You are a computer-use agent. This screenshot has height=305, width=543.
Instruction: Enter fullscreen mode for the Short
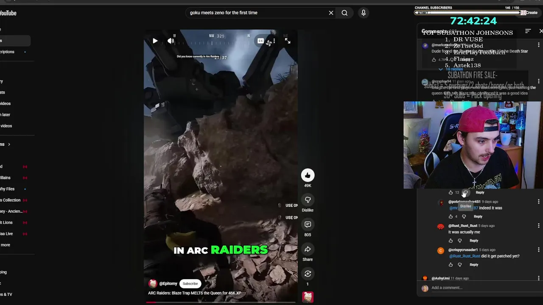(288, 41)
